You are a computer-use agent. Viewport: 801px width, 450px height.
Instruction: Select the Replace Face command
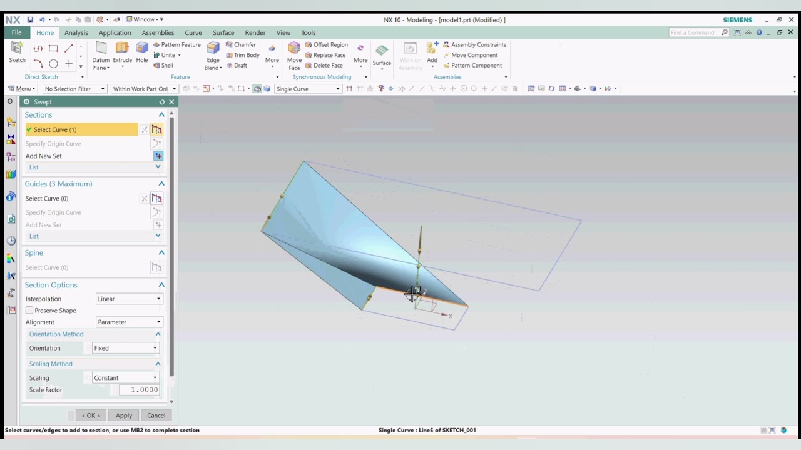click(325, 55)
